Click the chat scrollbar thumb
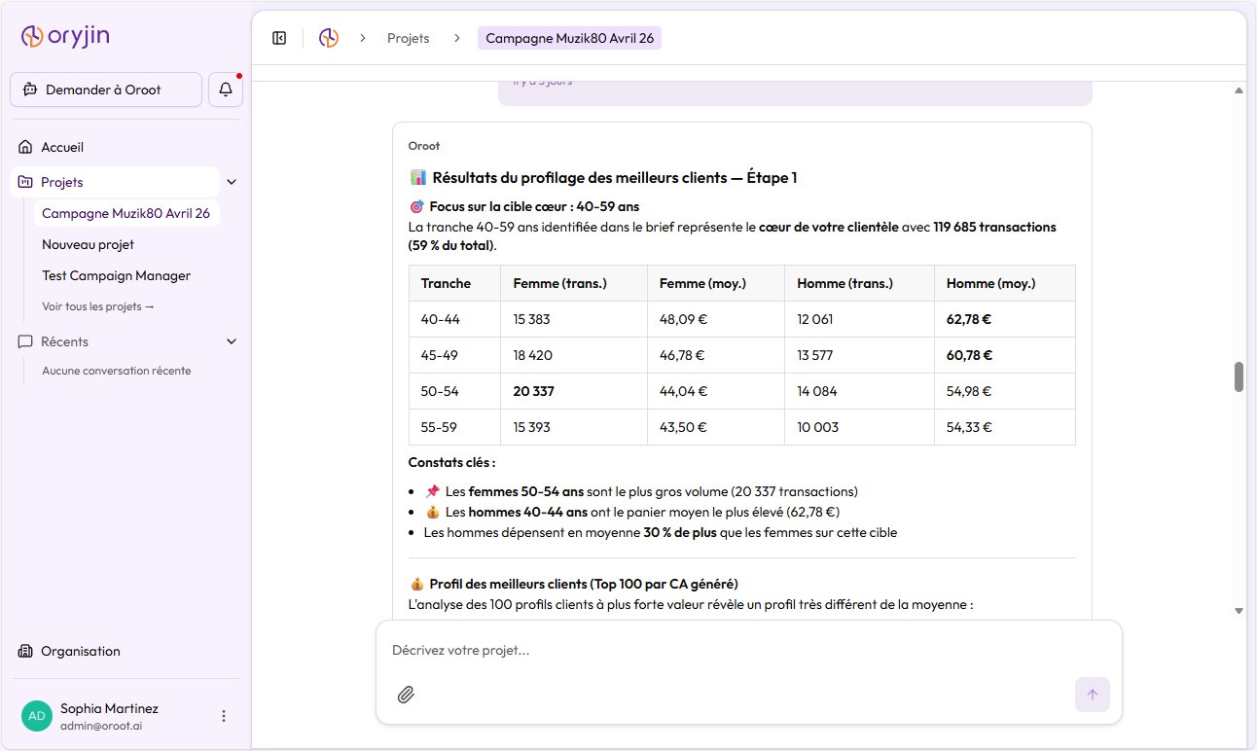This screenshot has width=1257, height=751. 1239,376
